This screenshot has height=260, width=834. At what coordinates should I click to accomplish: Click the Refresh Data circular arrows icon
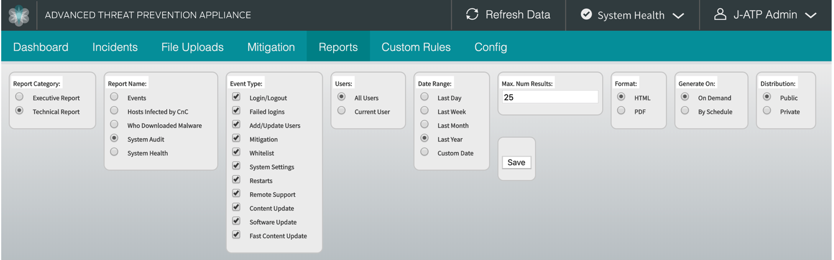tap(472, 15)
